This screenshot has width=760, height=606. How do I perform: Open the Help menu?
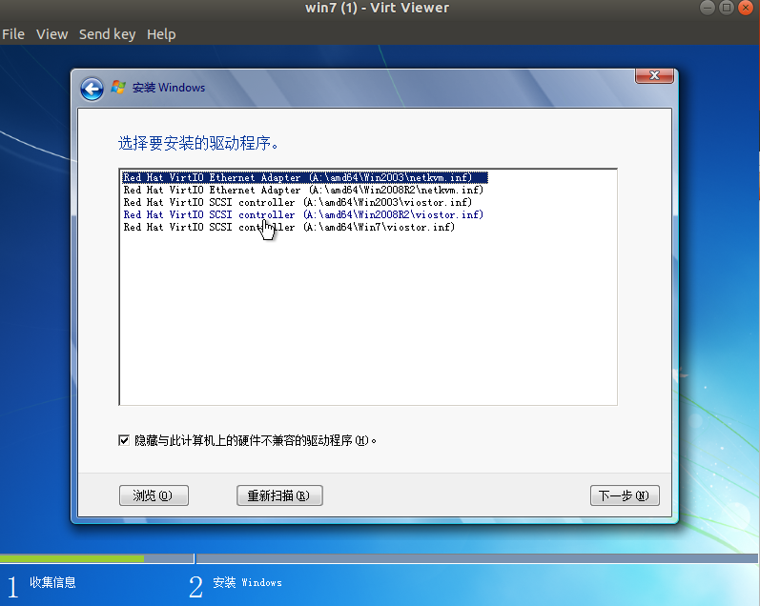[x=161, y=34]
